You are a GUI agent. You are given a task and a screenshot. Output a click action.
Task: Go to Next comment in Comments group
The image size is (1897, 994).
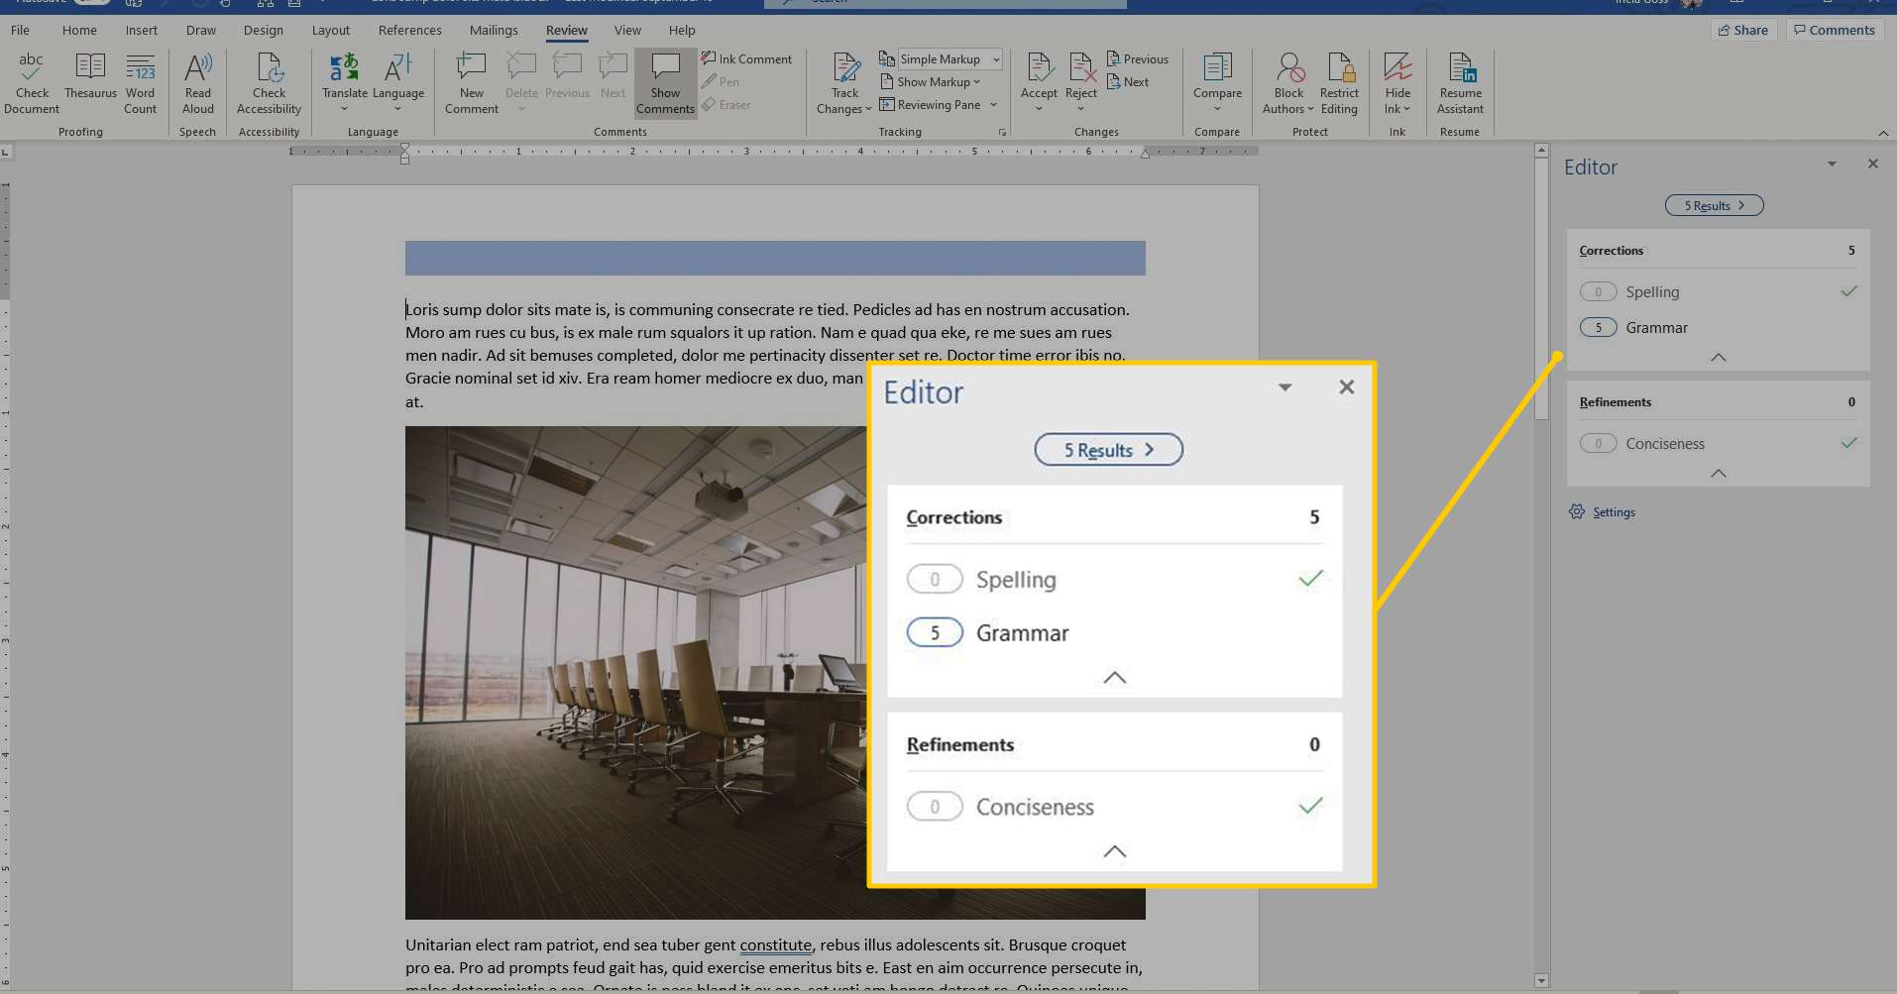tap(613, 76)
